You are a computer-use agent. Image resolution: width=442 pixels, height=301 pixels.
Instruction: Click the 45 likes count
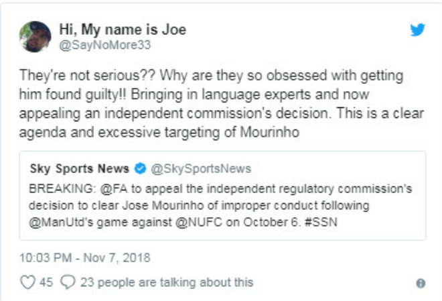[x=46, y=282]
